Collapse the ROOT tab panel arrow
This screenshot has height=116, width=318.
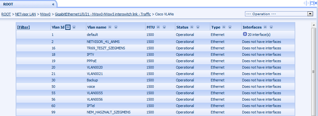(x=53, y=4)
